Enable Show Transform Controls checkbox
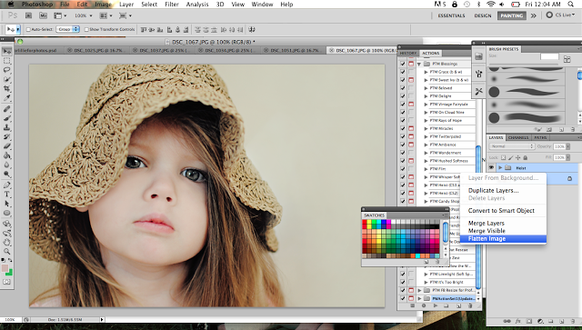 click(86, 29)
